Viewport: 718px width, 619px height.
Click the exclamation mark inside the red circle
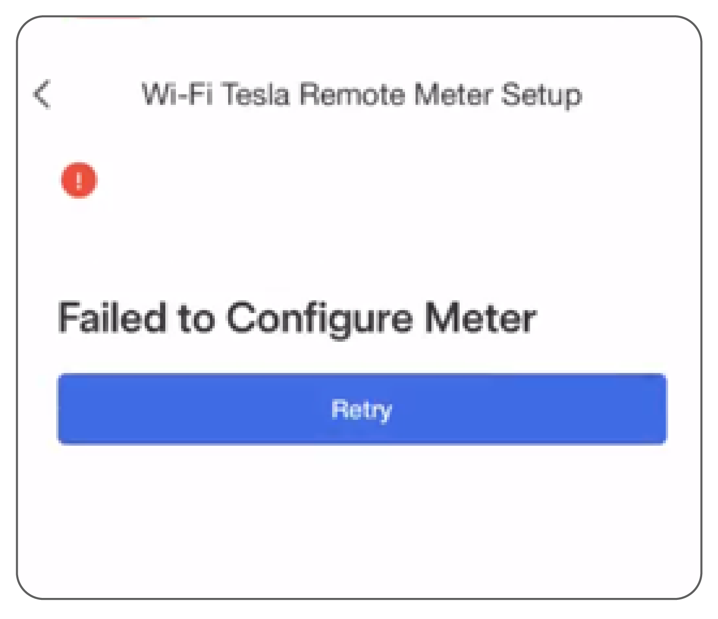pyautogui.click(x=79, y=180)
